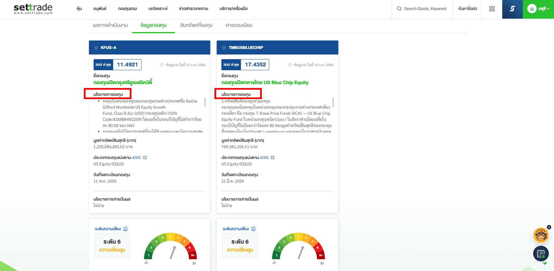Open the external AIMC link icon for TMBUSBLUECHIP

[x=273, y=158]
